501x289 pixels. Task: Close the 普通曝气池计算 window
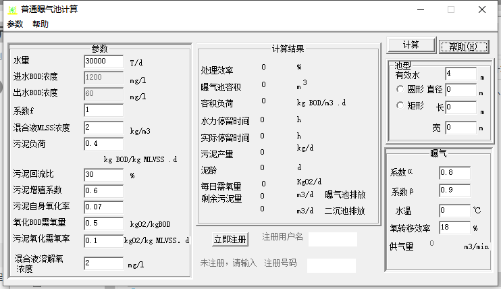pos(482,9)
